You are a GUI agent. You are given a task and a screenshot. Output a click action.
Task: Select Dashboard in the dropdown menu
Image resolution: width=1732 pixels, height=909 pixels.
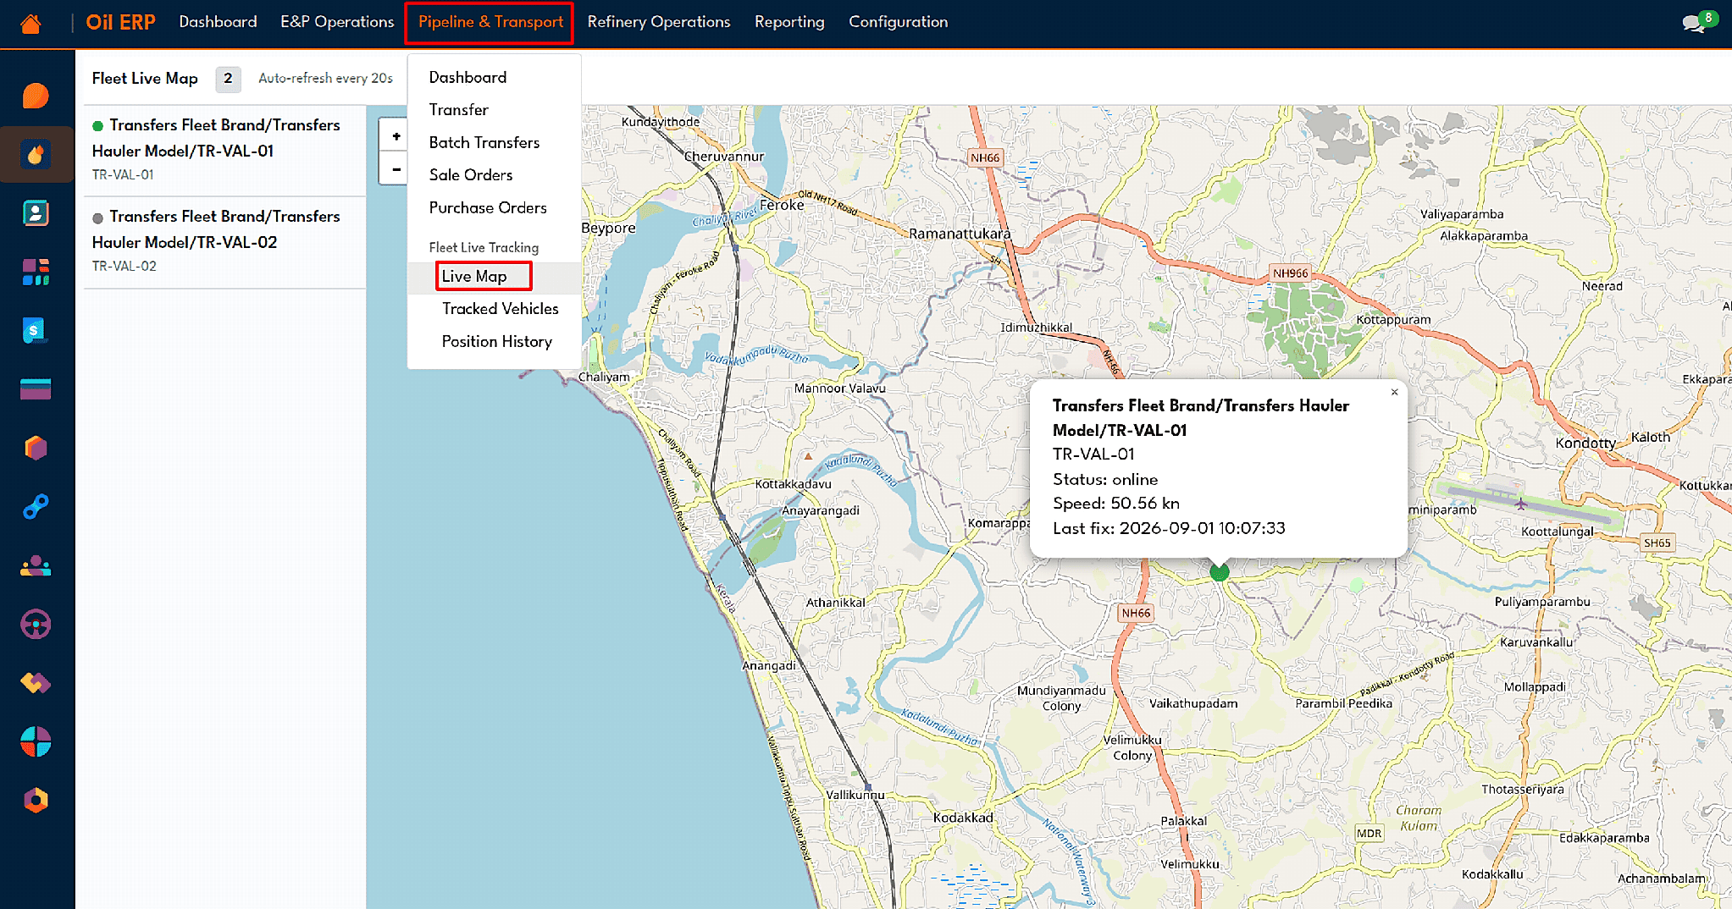(494, 77)
